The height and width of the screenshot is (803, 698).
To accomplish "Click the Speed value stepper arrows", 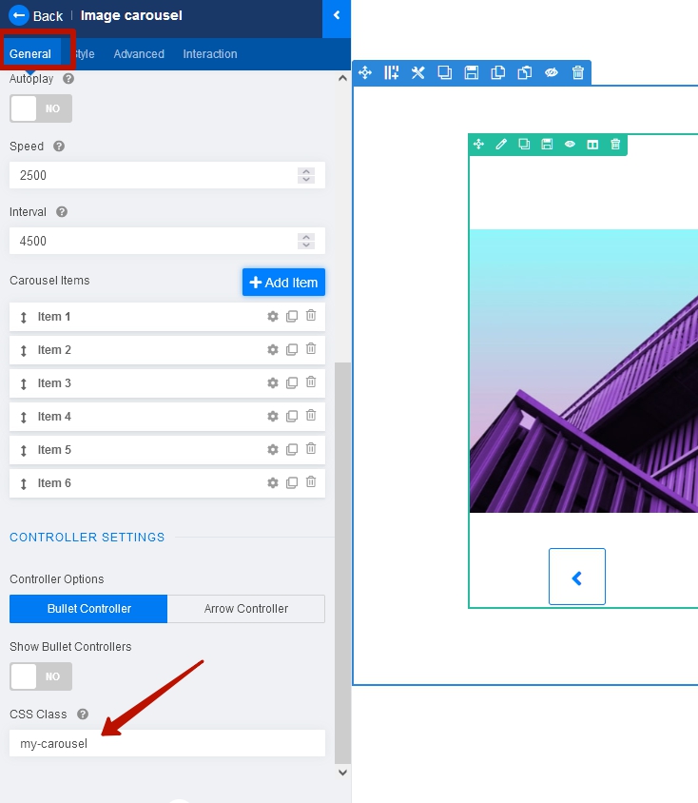I will (x=306, y=175).
